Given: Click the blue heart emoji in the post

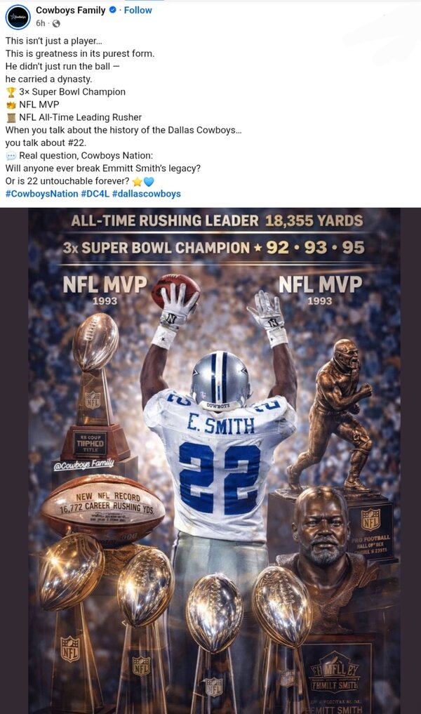Looking at the screenshot, I should pos(149,181).
